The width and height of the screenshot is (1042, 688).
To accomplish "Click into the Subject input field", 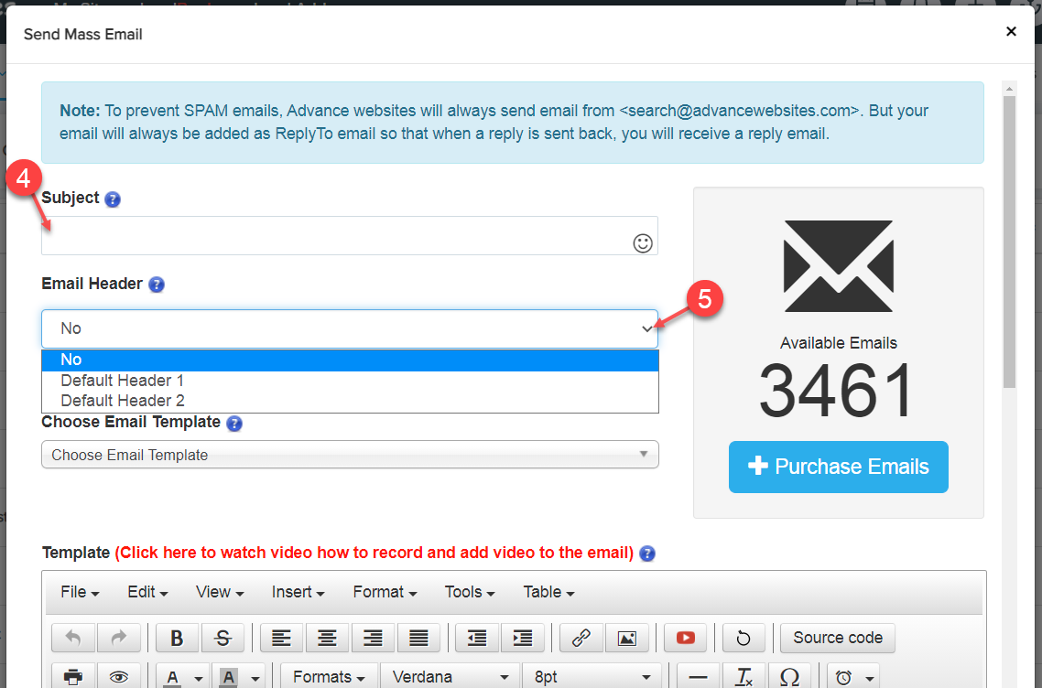I will point(334,236).
